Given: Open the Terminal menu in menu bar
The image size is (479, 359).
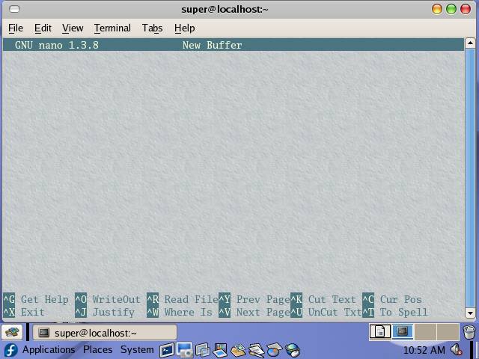Looking at the screenshot, I should click(112, 28).
